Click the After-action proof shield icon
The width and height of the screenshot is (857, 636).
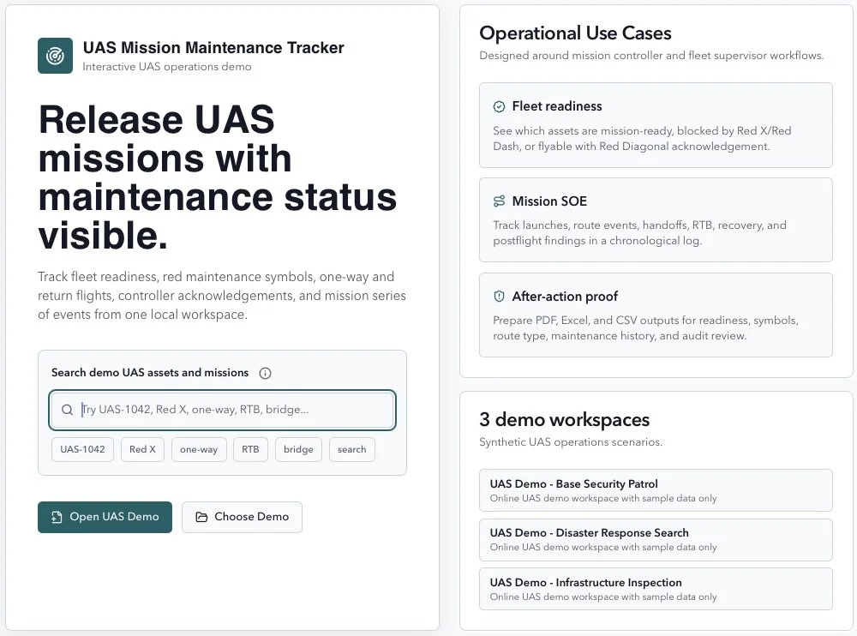tap(499, 297)
